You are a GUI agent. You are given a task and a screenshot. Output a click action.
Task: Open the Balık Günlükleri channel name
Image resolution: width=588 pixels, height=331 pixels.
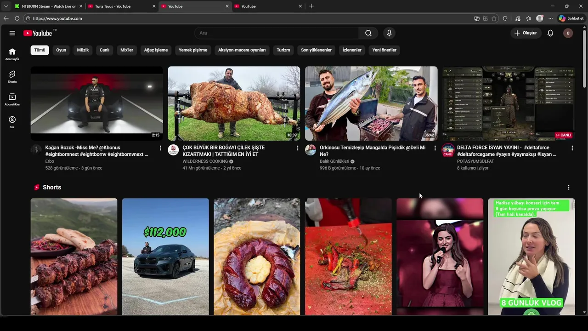334,161
